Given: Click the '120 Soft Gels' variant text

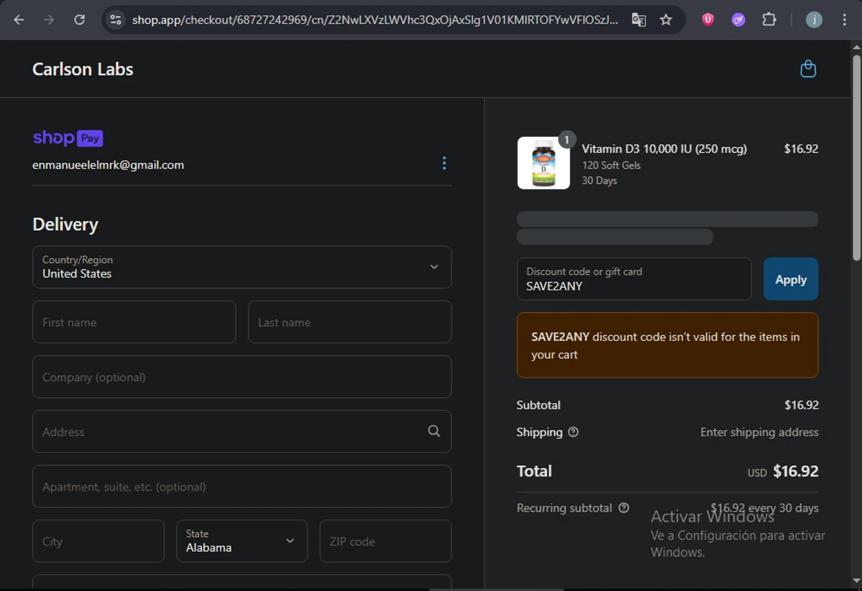Looking at the screenshot, I should 611,165.
